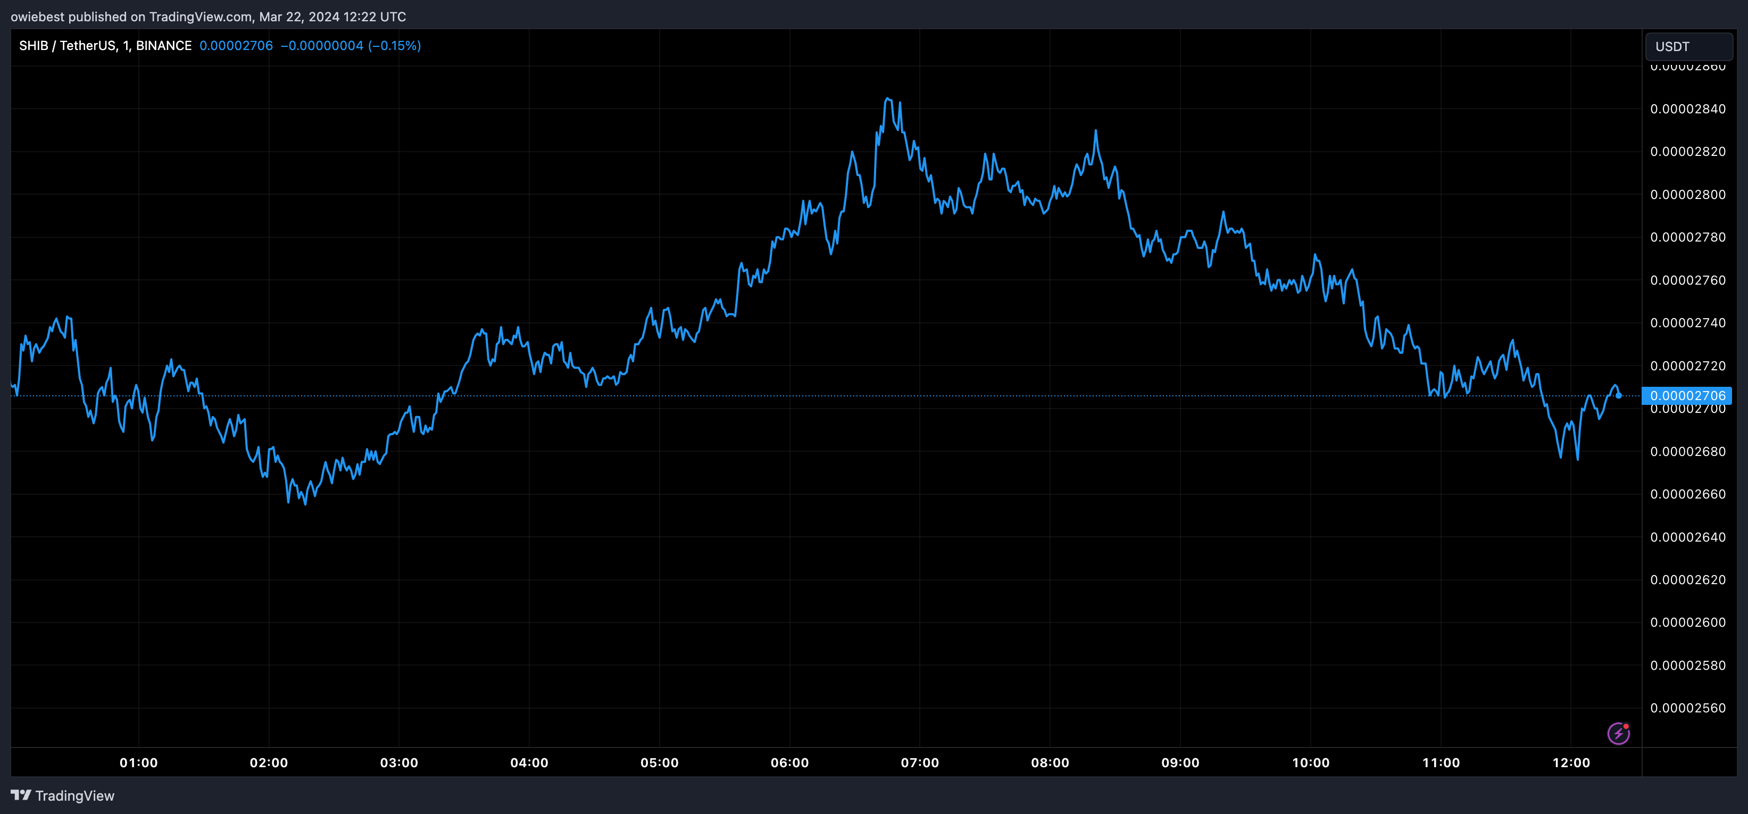Click the 0.00002780 price scale label
The width and height of the screenshot is (1748, 814).
pyautogui.click(x=1687, y=237)
